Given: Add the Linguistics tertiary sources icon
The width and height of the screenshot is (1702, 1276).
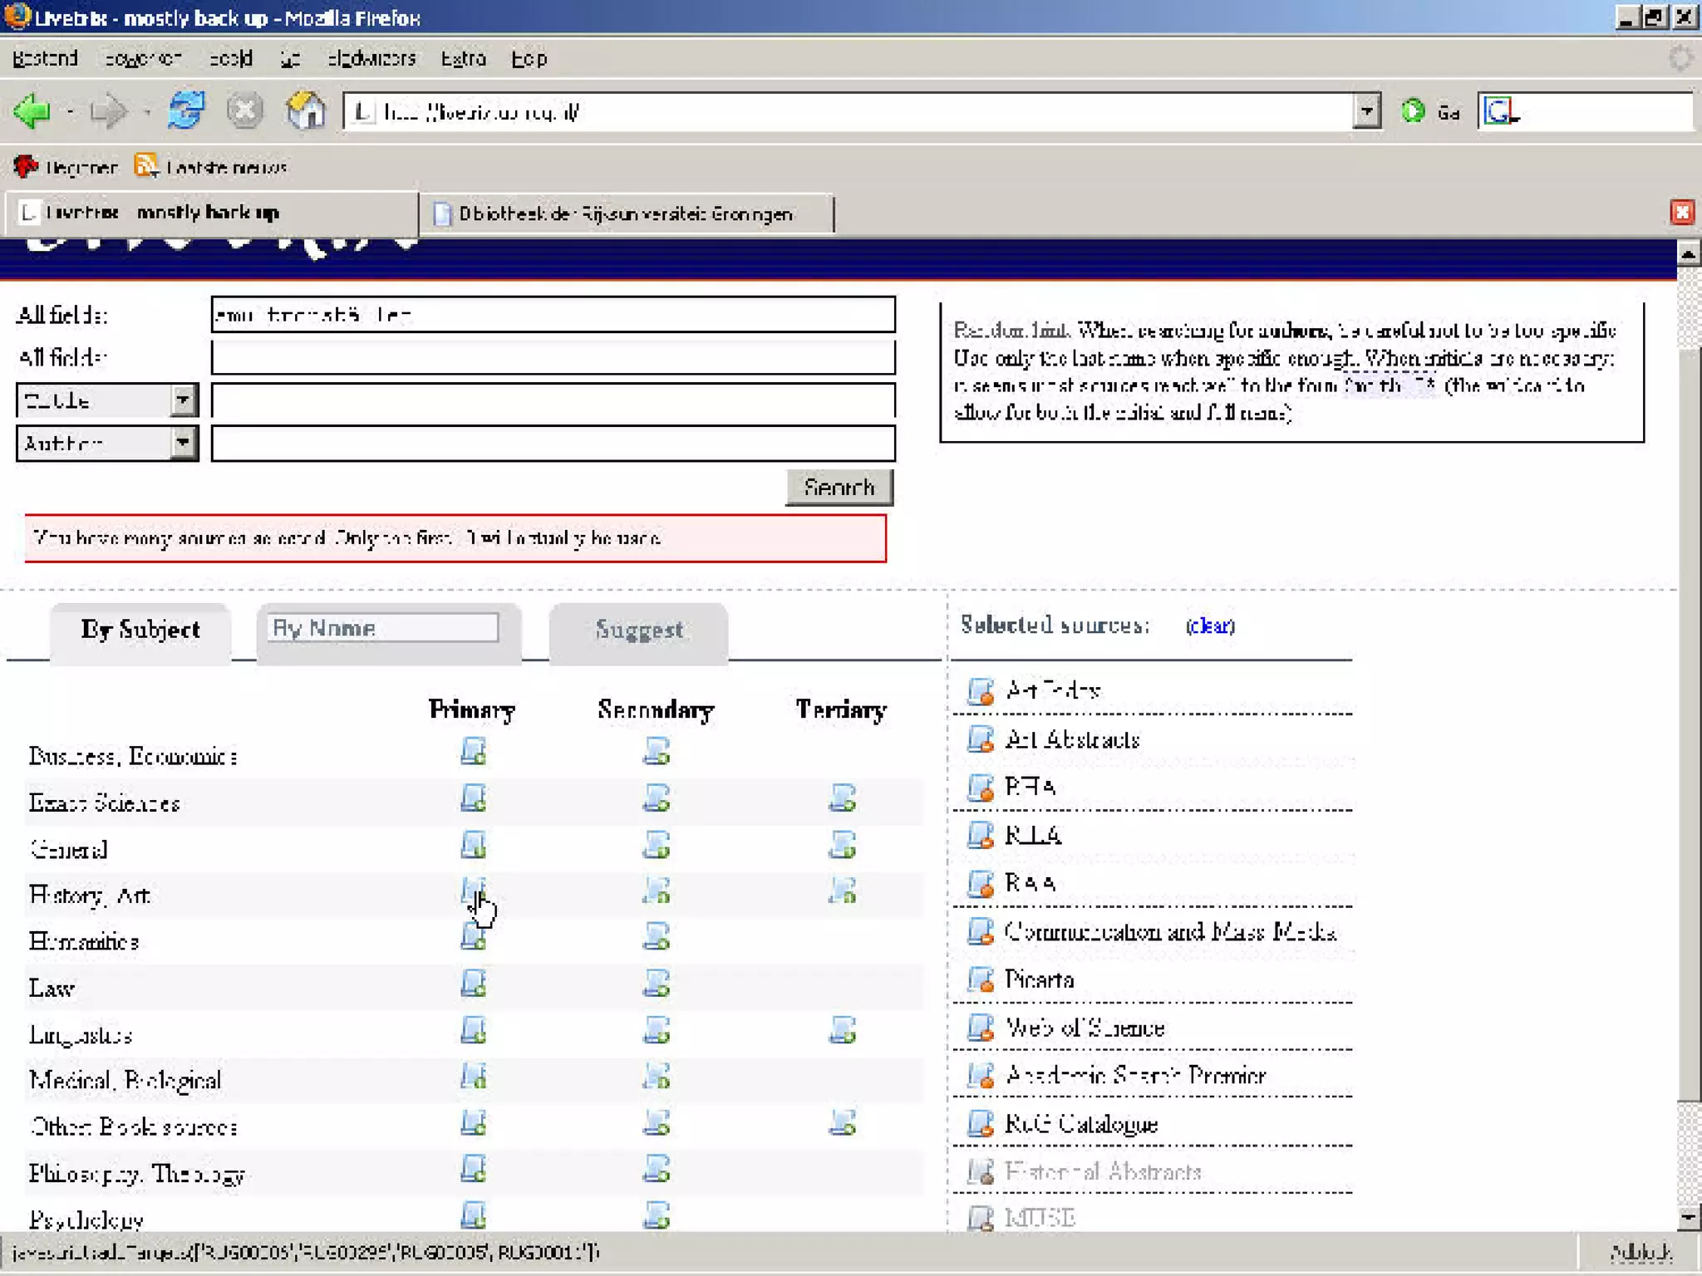Looking at the screenshot, I should pos(842,1030).
